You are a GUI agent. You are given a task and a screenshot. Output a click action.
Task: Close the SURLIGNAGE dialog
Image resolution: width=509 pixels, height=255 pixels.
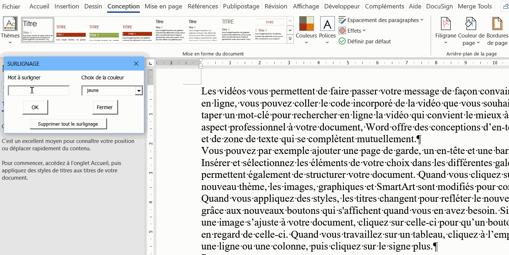click(136, 64)
